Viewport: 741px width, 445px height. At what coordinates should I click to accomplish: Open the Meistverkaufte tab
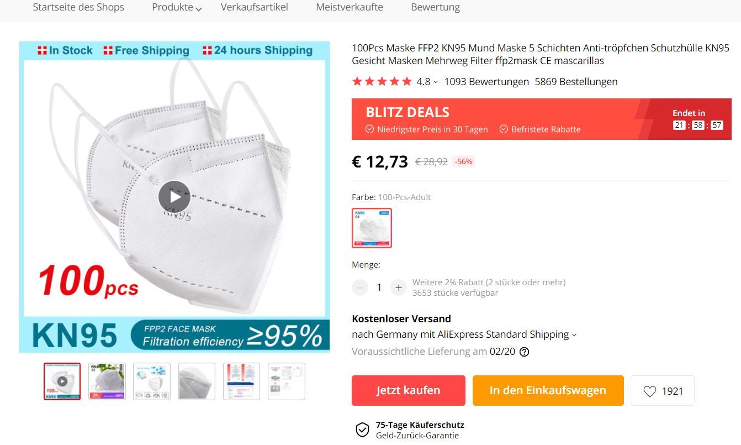click(350, 7)
